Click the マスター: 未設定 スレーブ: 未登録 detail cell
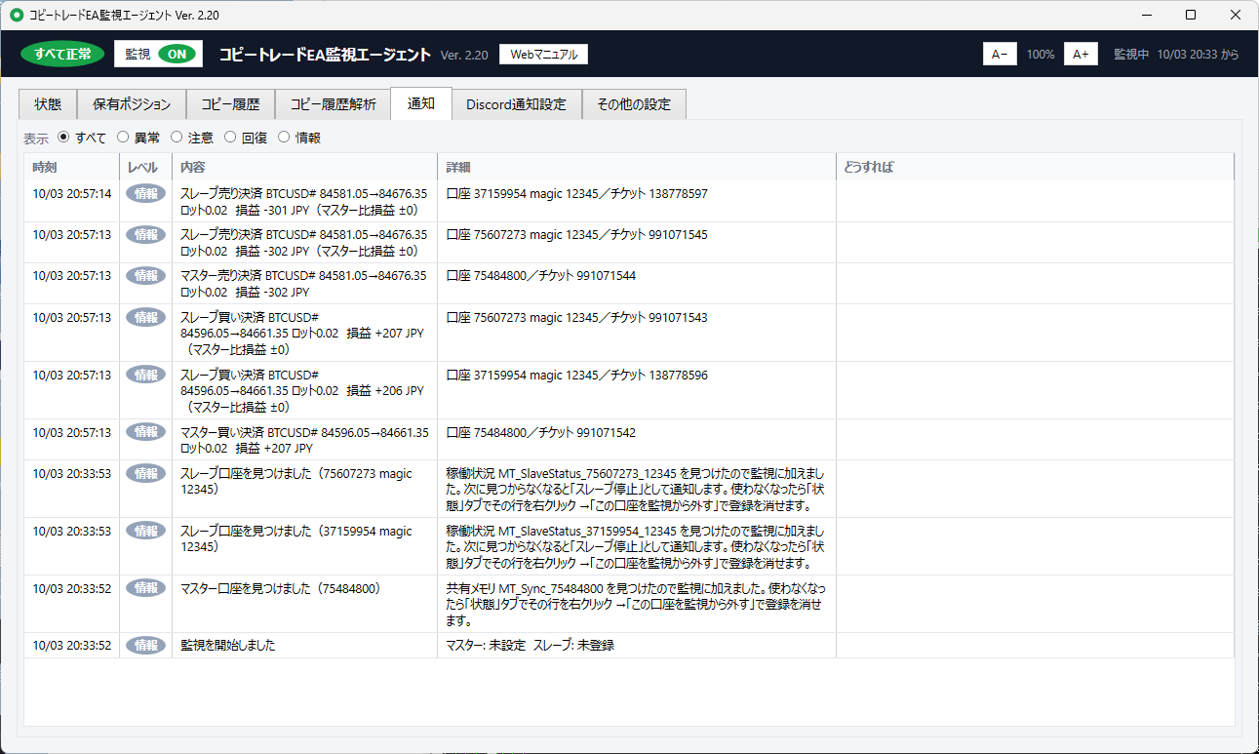 pos(637,646)
